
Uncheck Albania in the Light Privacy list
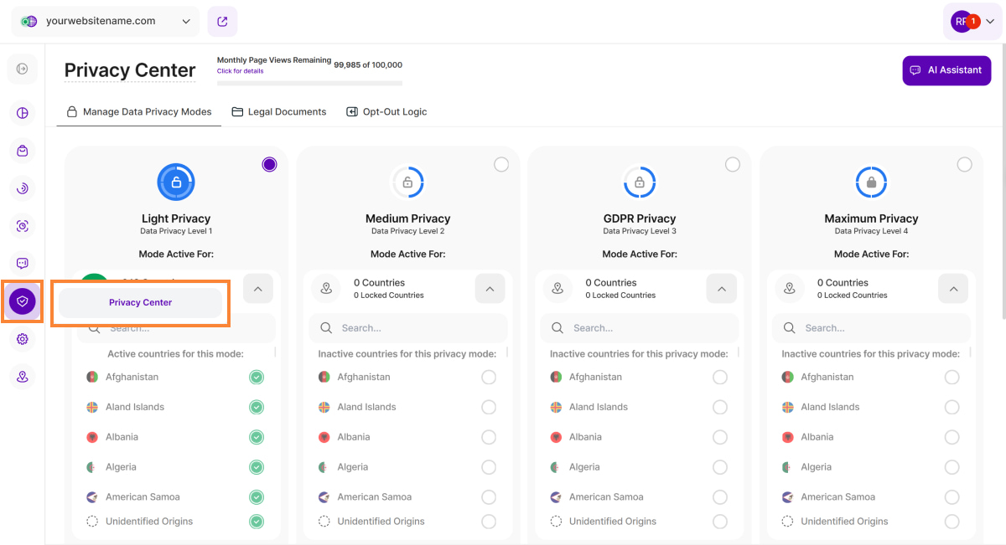(257, 437)
